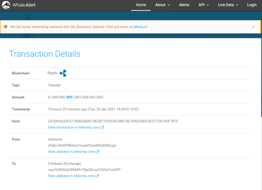Screen dimensions: 262x190
Task: Click the Unknown sender label
Action: (x=55, y=139)
